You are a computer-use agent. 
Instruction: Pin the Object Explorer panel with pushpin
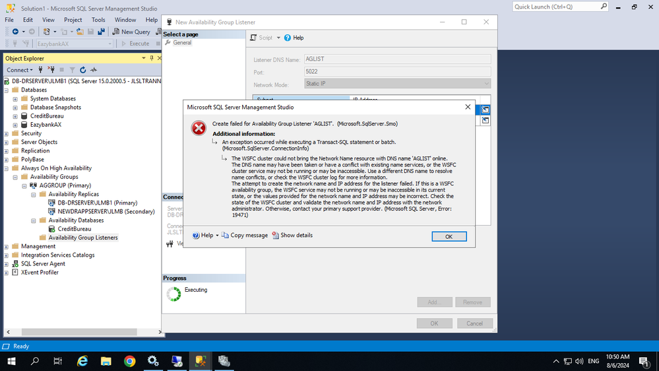152,58
